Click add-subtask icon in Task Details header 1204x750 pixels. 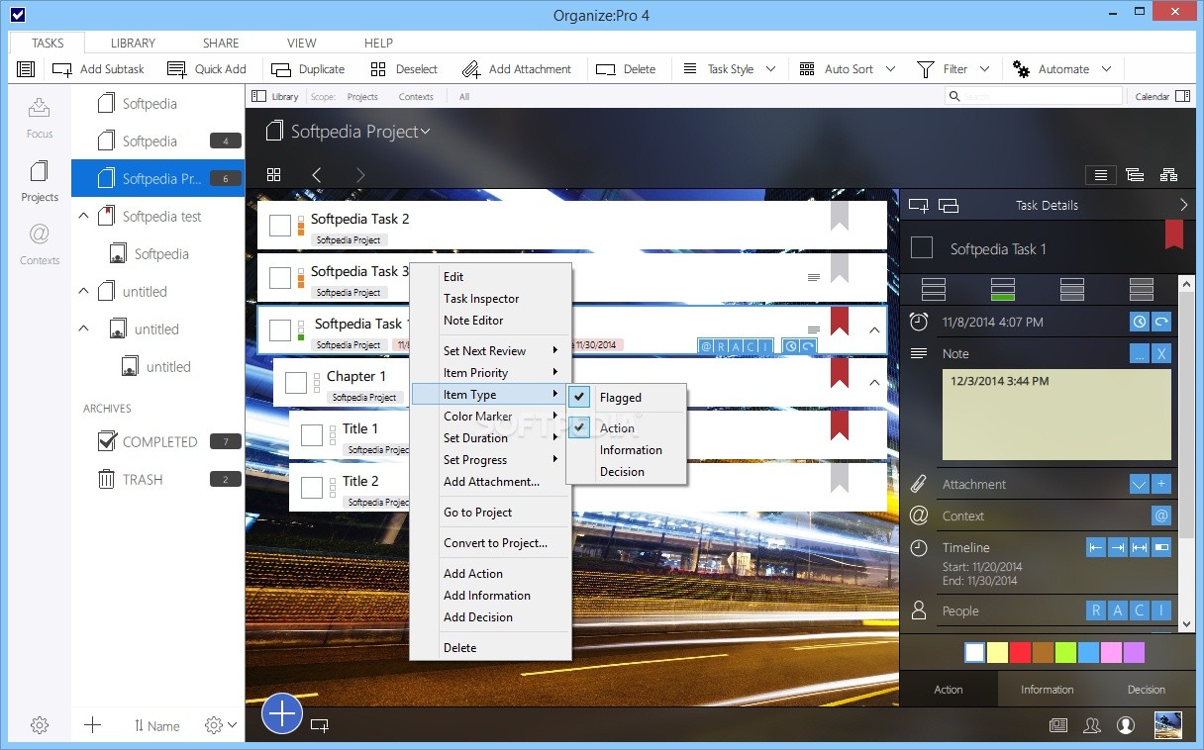(x=919, y=206)
